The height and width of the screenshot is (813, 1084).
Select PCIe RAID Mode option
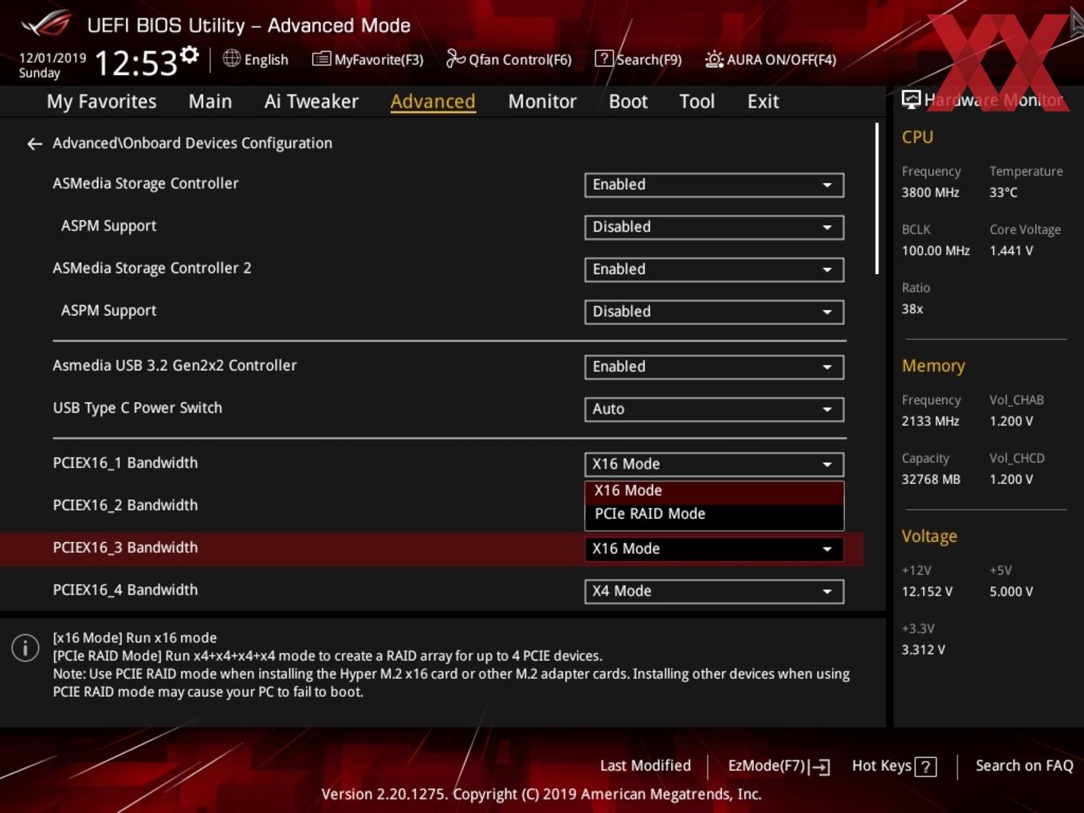714,514
